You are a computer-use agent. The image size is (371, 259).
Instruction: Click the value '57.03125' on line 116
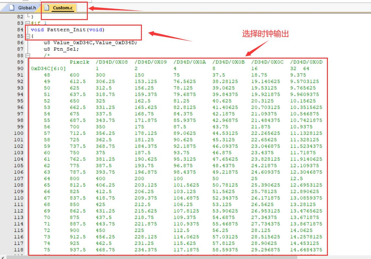[225, 237]
